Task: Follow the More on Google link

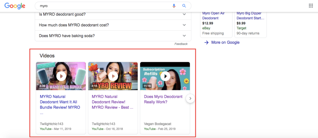Action: [225, 42]
